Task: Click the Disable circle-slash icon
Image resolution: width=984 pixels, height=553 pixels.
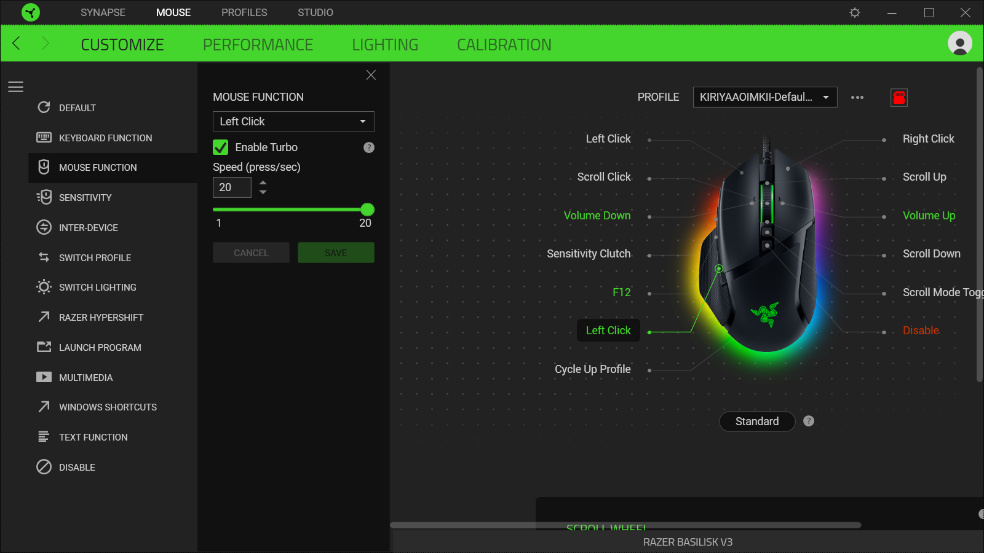Action: [44, 467]
